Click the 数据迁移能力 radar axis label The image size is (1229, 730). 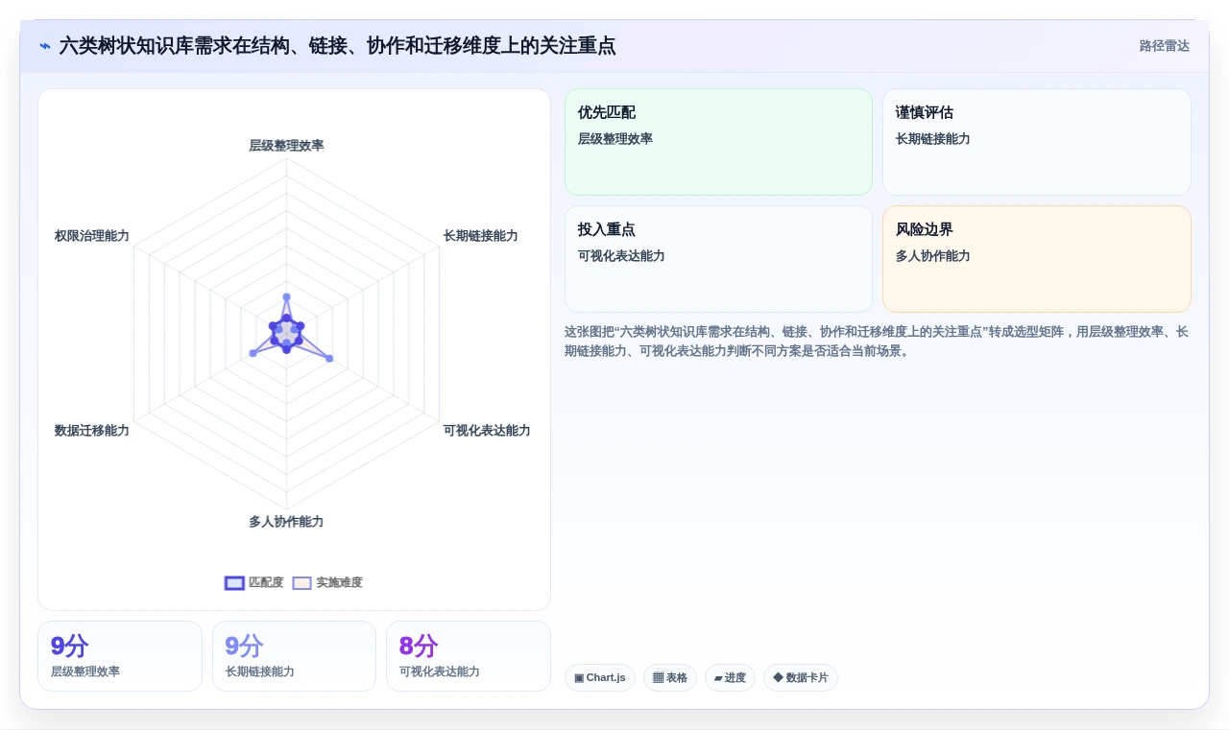92,431
